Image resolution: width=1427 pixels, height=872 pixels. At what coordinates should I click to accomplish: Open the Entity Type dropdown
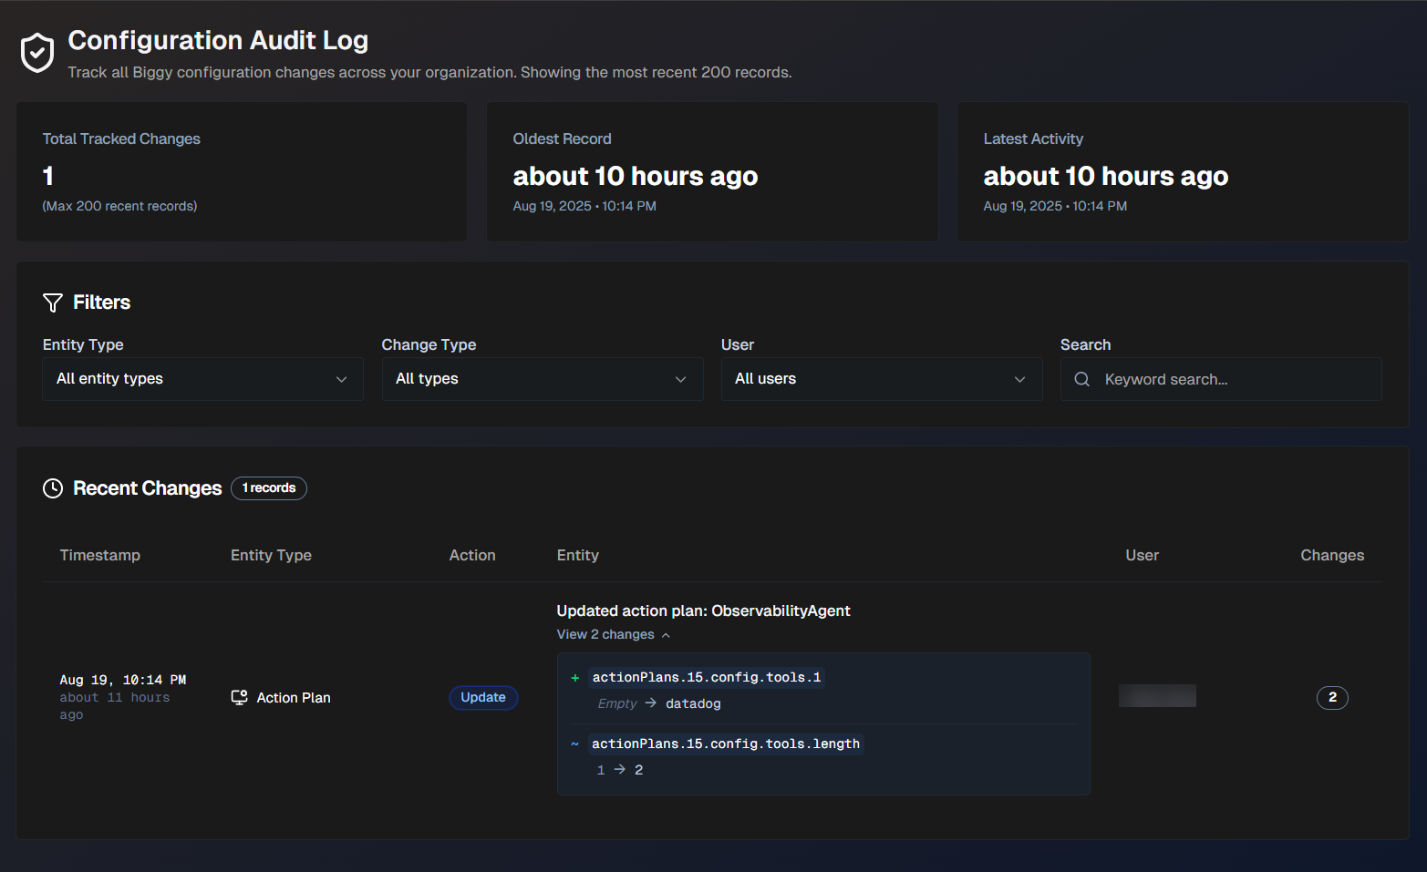(x=202, y=379)
